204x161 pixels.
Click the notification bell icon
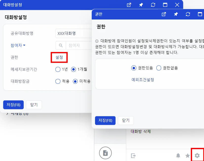click(x=178, y=155)
